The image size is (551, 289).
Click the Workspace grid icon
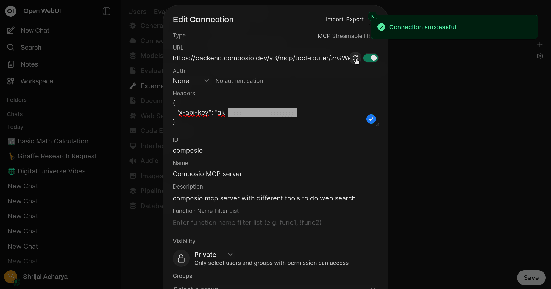click(11, 81)
